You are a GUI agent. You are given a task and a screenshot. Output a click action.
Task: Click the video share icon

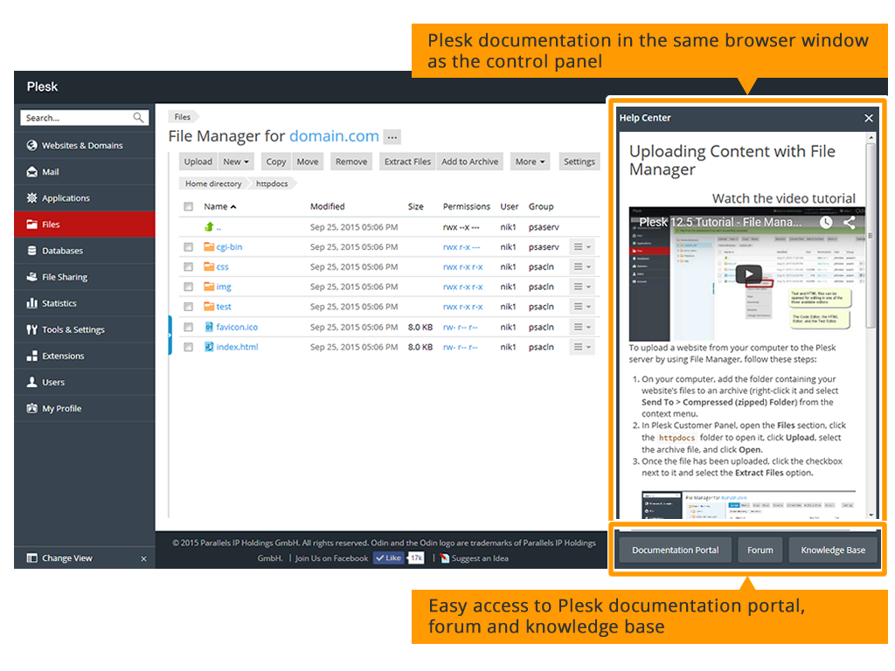850,222
